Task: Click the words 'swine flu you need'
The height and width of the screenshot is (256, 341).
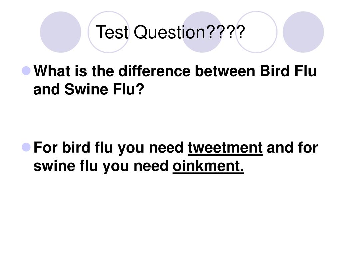Action: pos(101,166)
